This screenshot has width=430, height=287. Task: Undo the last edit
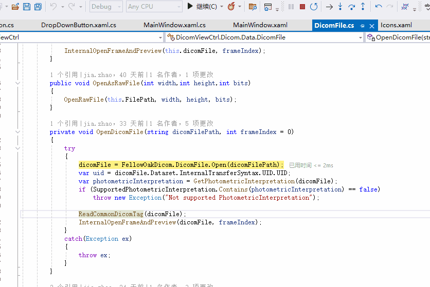click(x=53, y=6)
